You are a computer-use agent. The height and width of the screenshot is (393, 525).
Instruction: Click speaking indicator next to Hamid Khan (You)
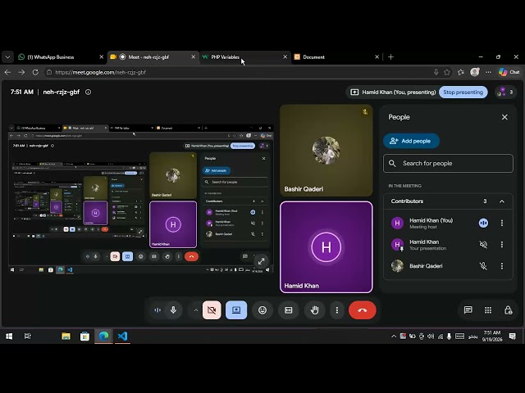click(483, 223)
